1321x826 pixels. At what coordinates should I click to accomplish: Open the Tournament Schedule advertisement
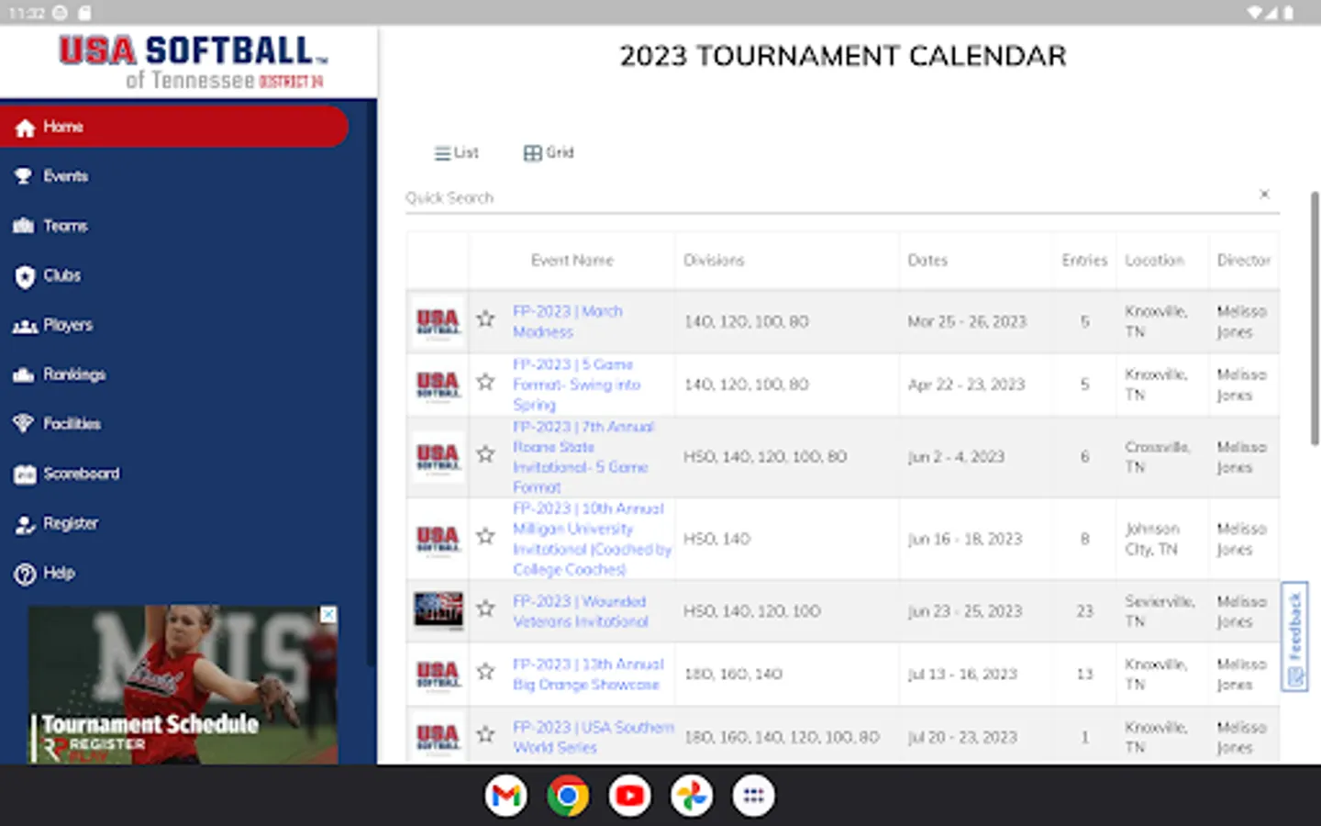[183, 685]
